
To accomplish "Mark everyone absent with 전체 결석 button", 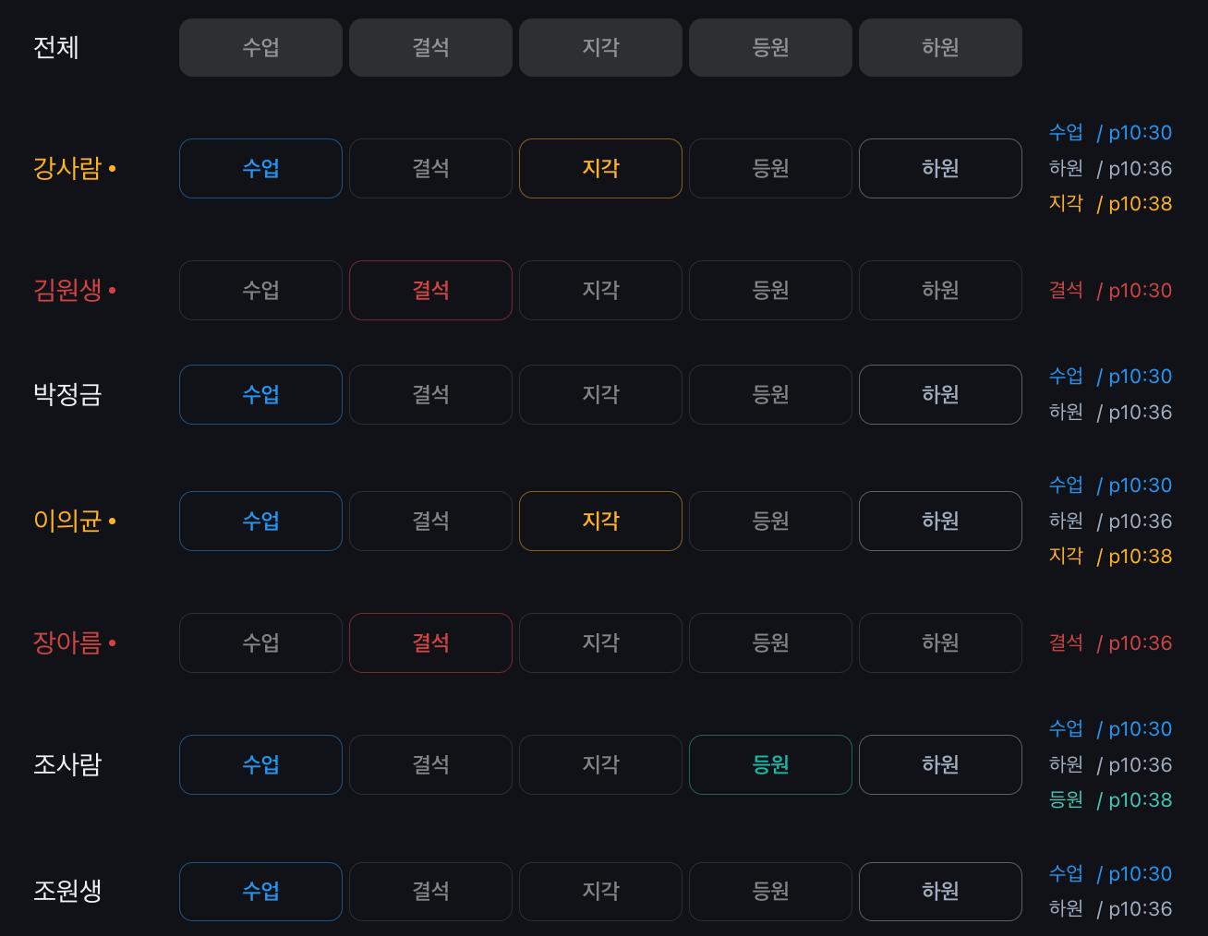I will (430, 47).
